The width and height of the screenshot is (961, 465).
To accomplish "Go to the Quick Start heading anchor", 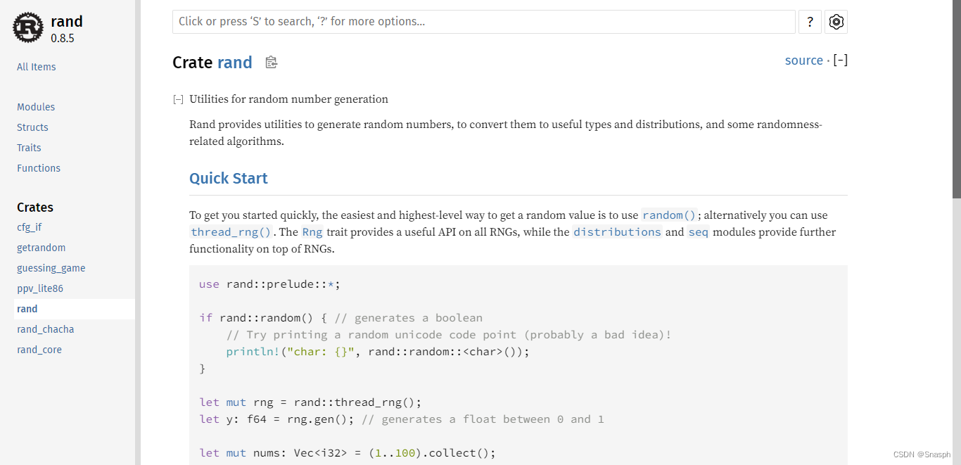I will coord(229,179).
